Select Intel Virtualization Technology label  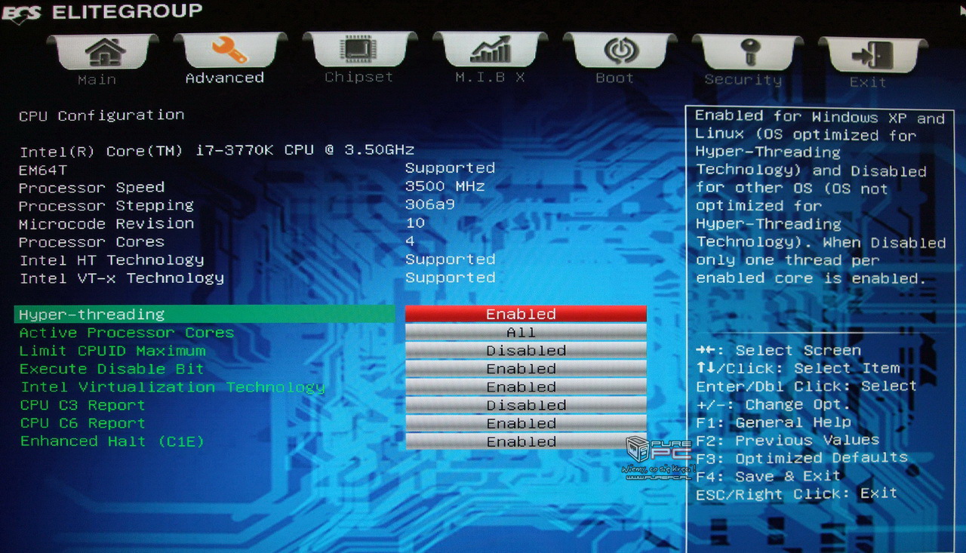[x=173, y=387]
